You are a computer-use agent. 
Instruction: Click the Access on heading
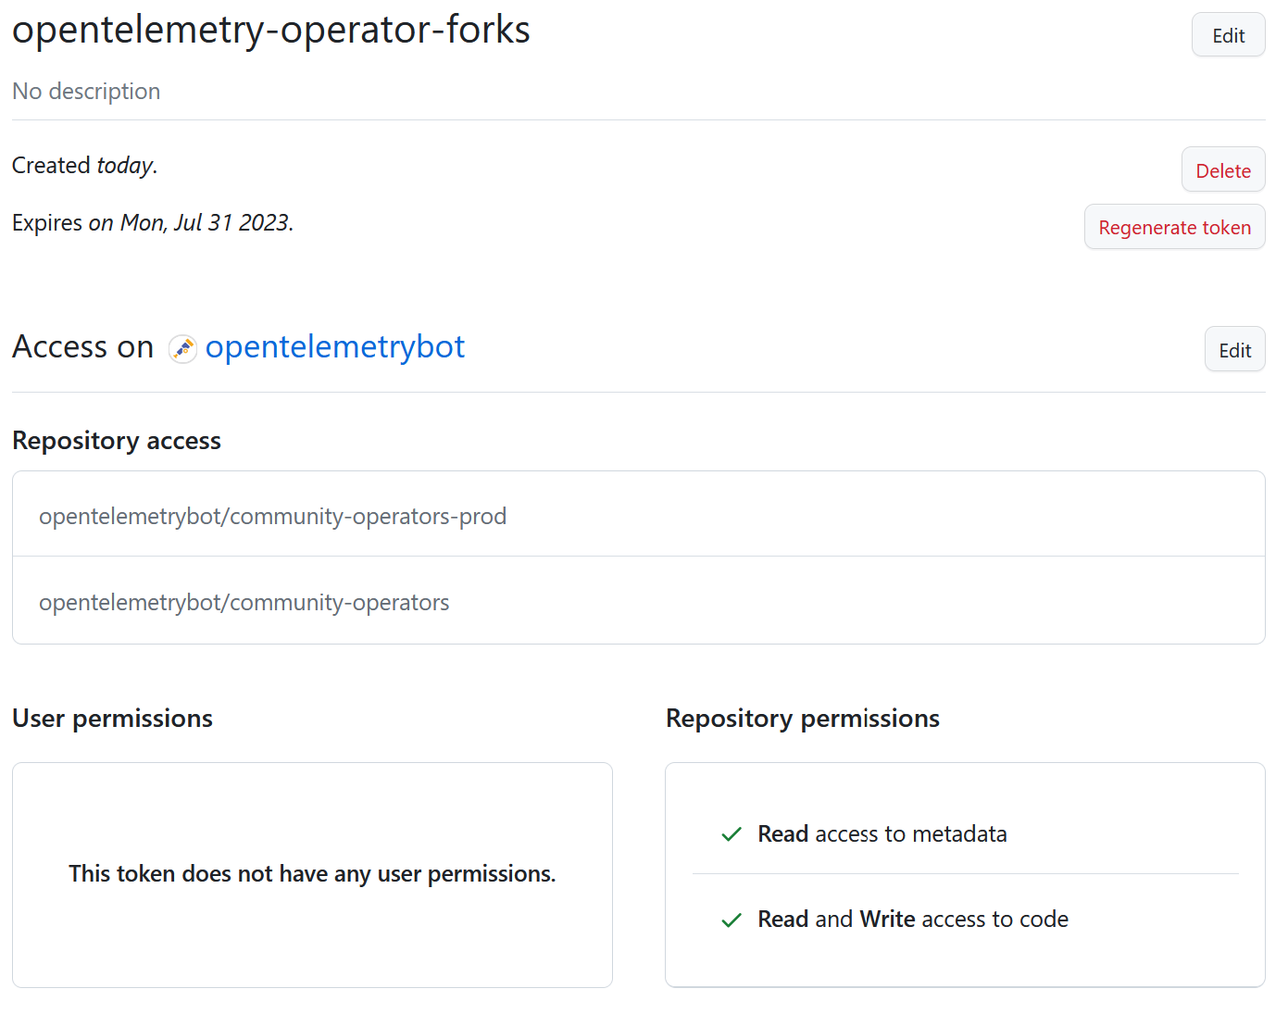82,346
